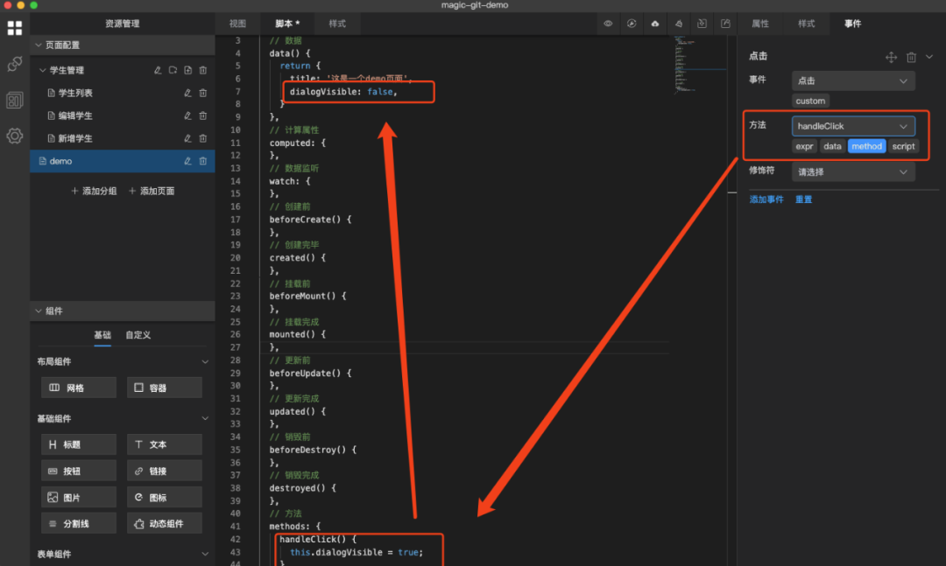Select the 按钮 component

tap(79, 471)
